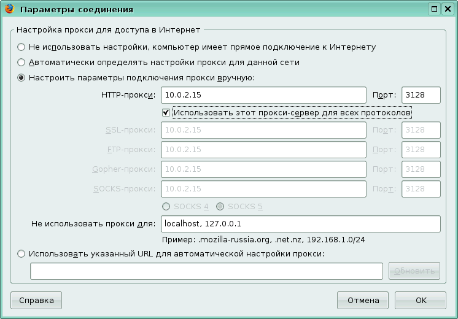This screenshot has height=319, width=458.
Task: Select manual proxy configuration option
Action: [21, 78]
